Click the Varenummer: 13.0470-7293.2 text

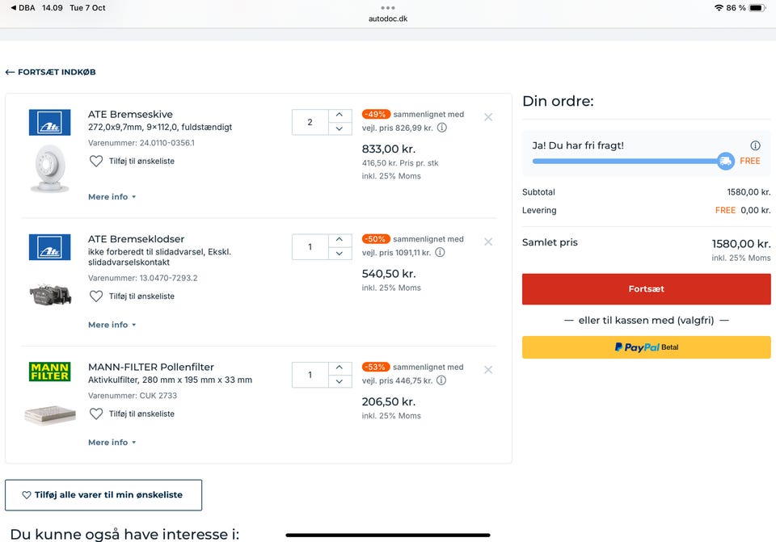click(142, 278)
